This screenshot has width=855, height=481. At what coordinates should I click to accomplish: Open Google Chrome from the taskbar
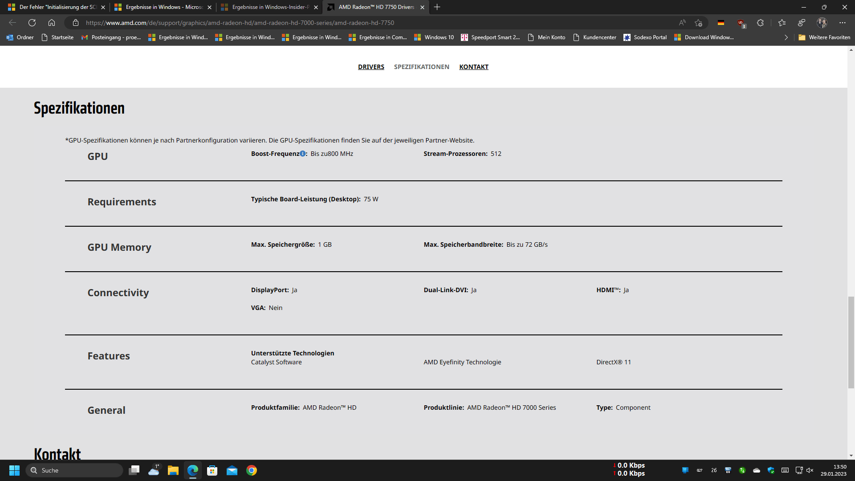click(x=252, y=470)
